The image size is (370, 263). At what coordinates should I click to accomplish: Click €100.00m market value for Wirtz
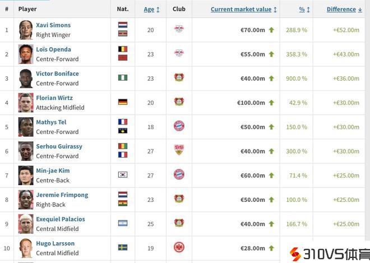pyautogui.click(x=251, y=103)
